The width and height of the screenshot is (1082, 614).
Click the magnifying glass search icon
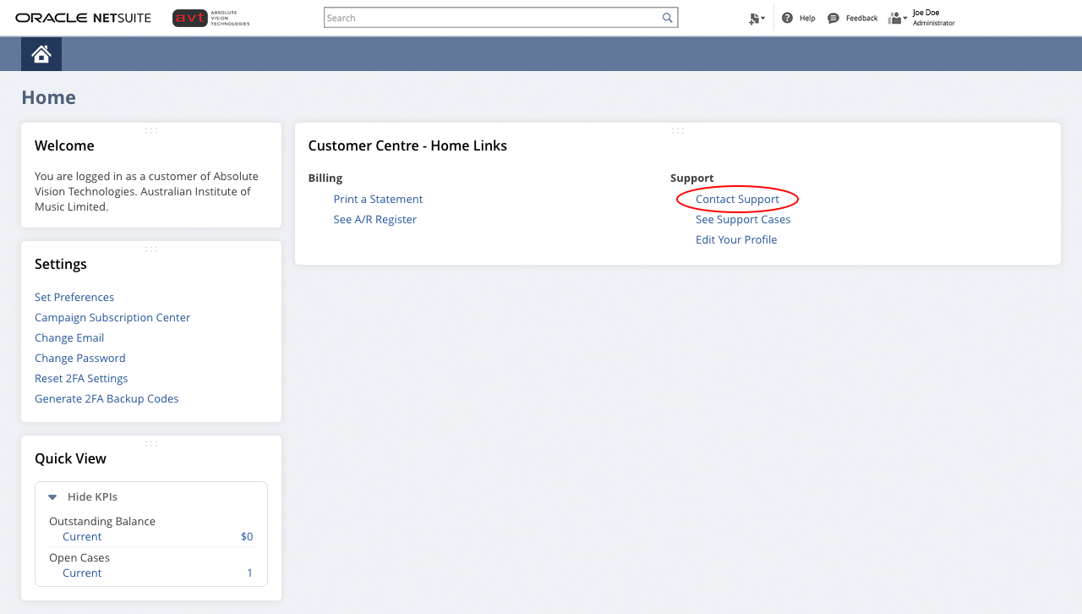[x=667, y=17]
